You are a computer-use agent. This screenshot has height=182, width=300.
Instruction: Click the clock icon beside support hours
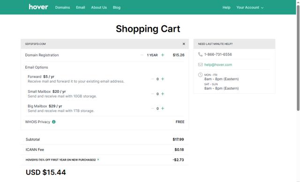[200, 75]
